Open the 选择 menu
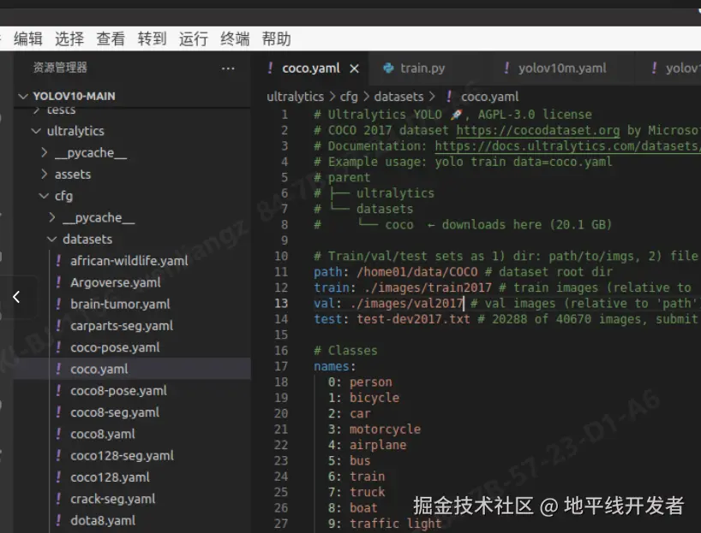 tap(69, 38)
